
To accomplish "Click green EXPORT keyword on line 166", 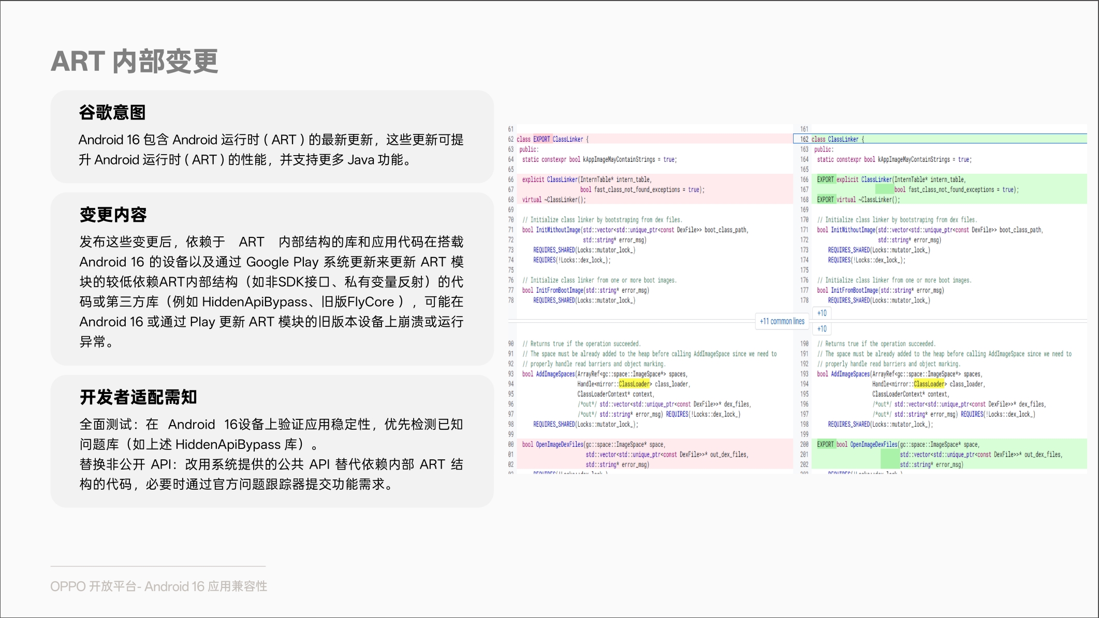I will (x=825, y=179).
